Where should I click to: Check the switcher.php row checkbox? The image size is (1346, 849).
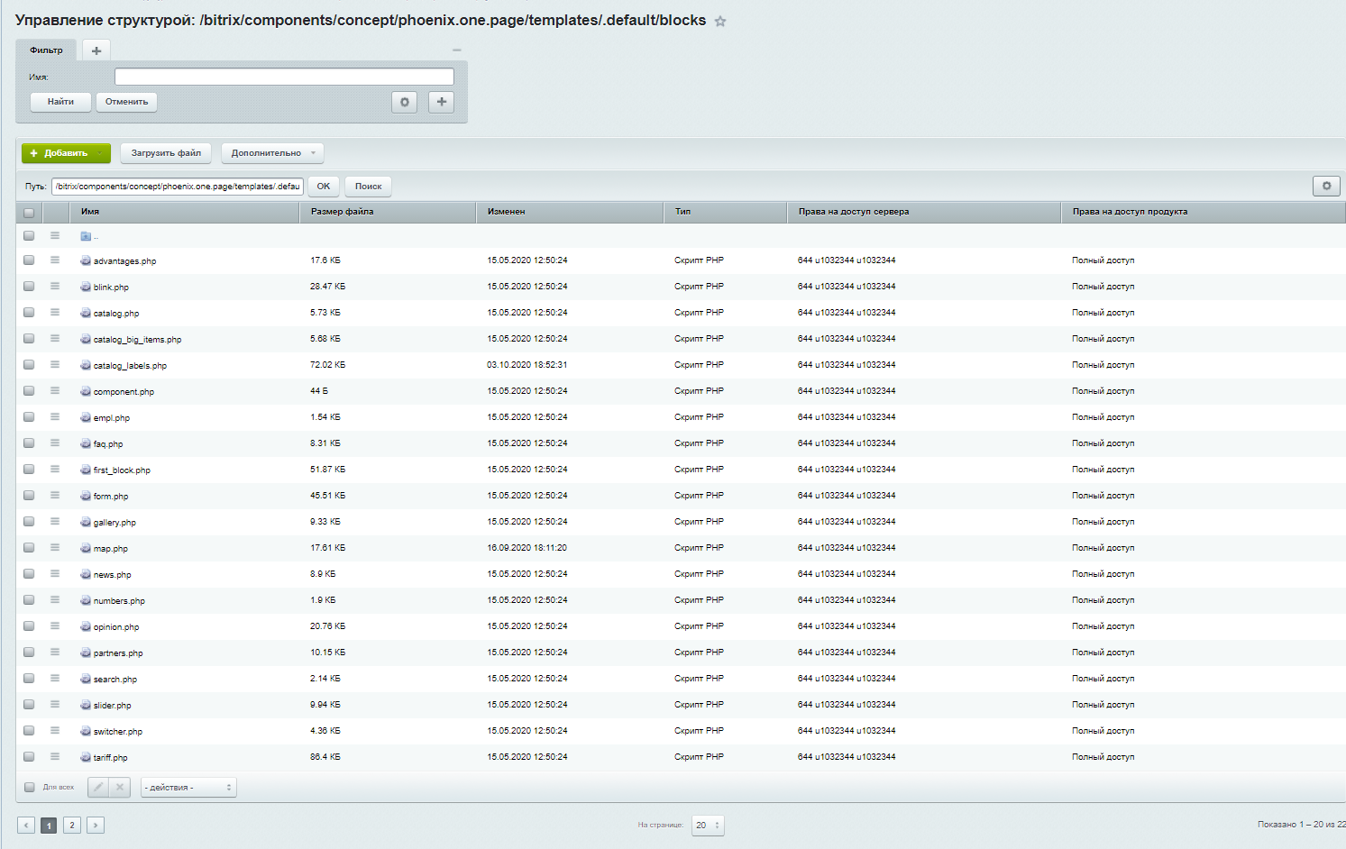pyautogui.click(x=29, y=730)
